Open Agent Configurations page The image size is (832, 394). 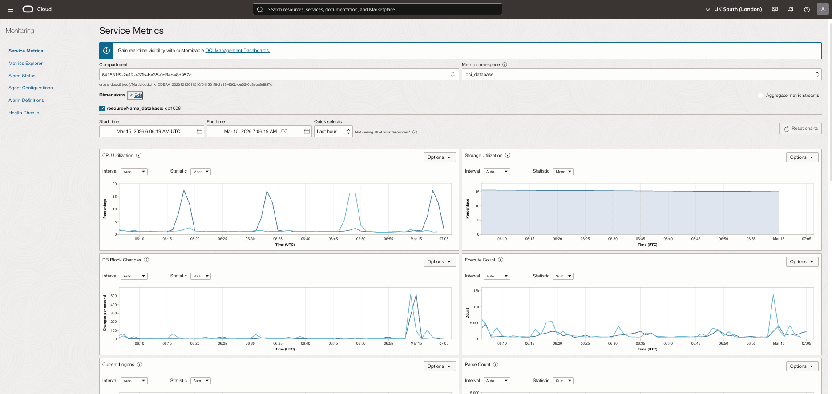(30, 88)
